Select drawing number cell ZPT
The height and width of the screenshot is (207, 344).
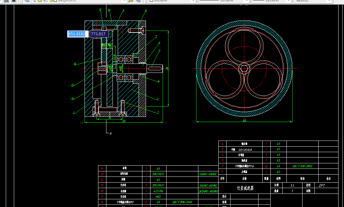(322, 185)
